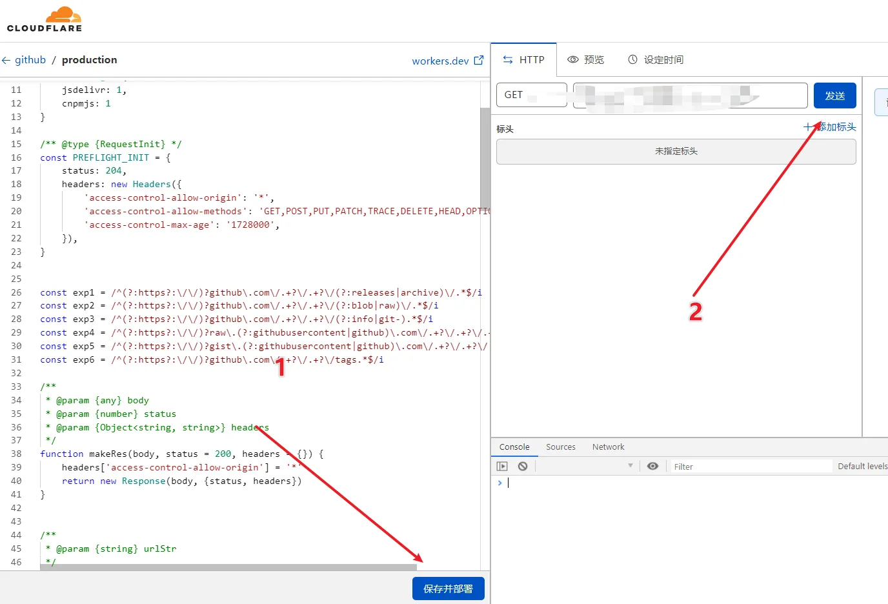Viewport: 888px width, 604px height.
Task: Click the 保存并部署 save and deploy button
Action: [x=449, y=589]
